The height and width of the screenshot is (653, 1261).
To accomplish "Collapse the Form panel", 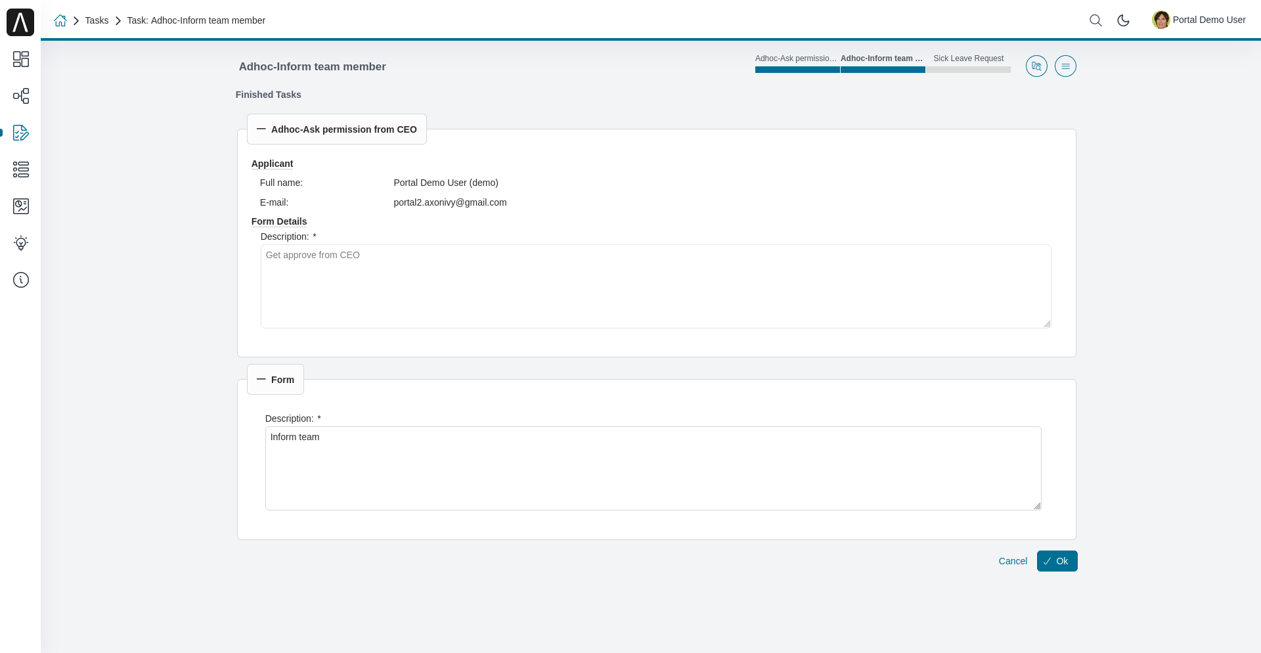I will point(261,380).
